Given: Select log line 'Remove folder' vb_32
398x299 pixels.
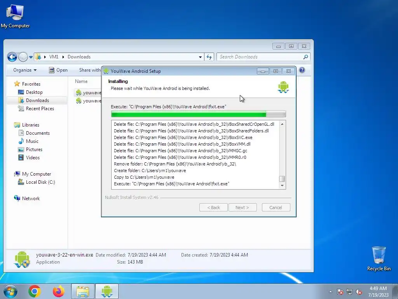Looking at the screenshot, I should click(175, 164).
